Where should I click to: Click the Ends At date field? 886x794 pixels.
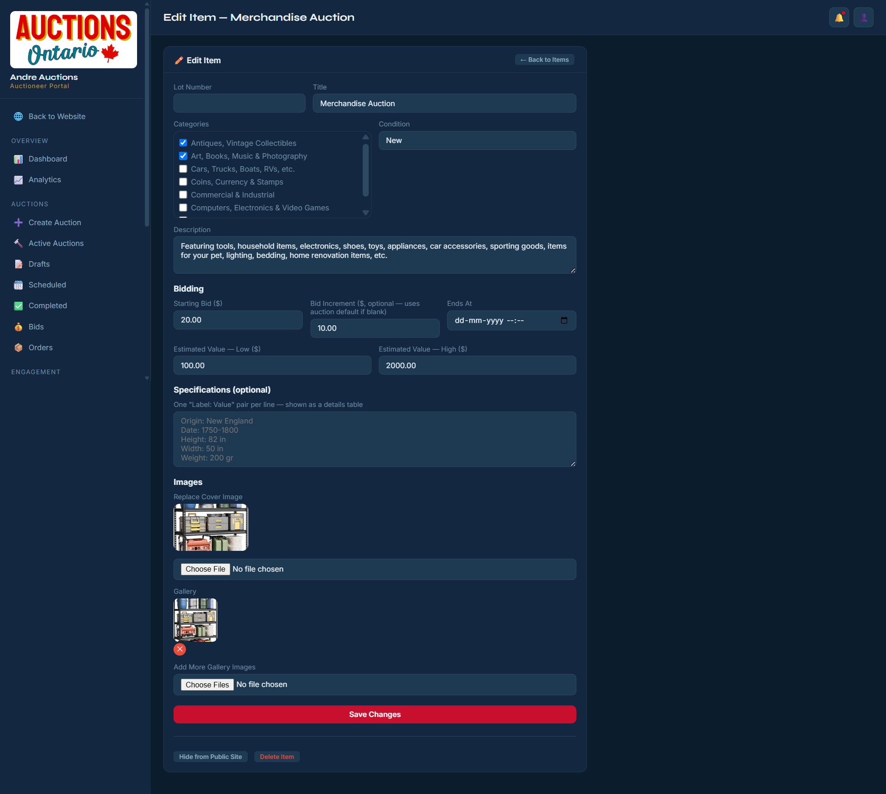point(511,320)
